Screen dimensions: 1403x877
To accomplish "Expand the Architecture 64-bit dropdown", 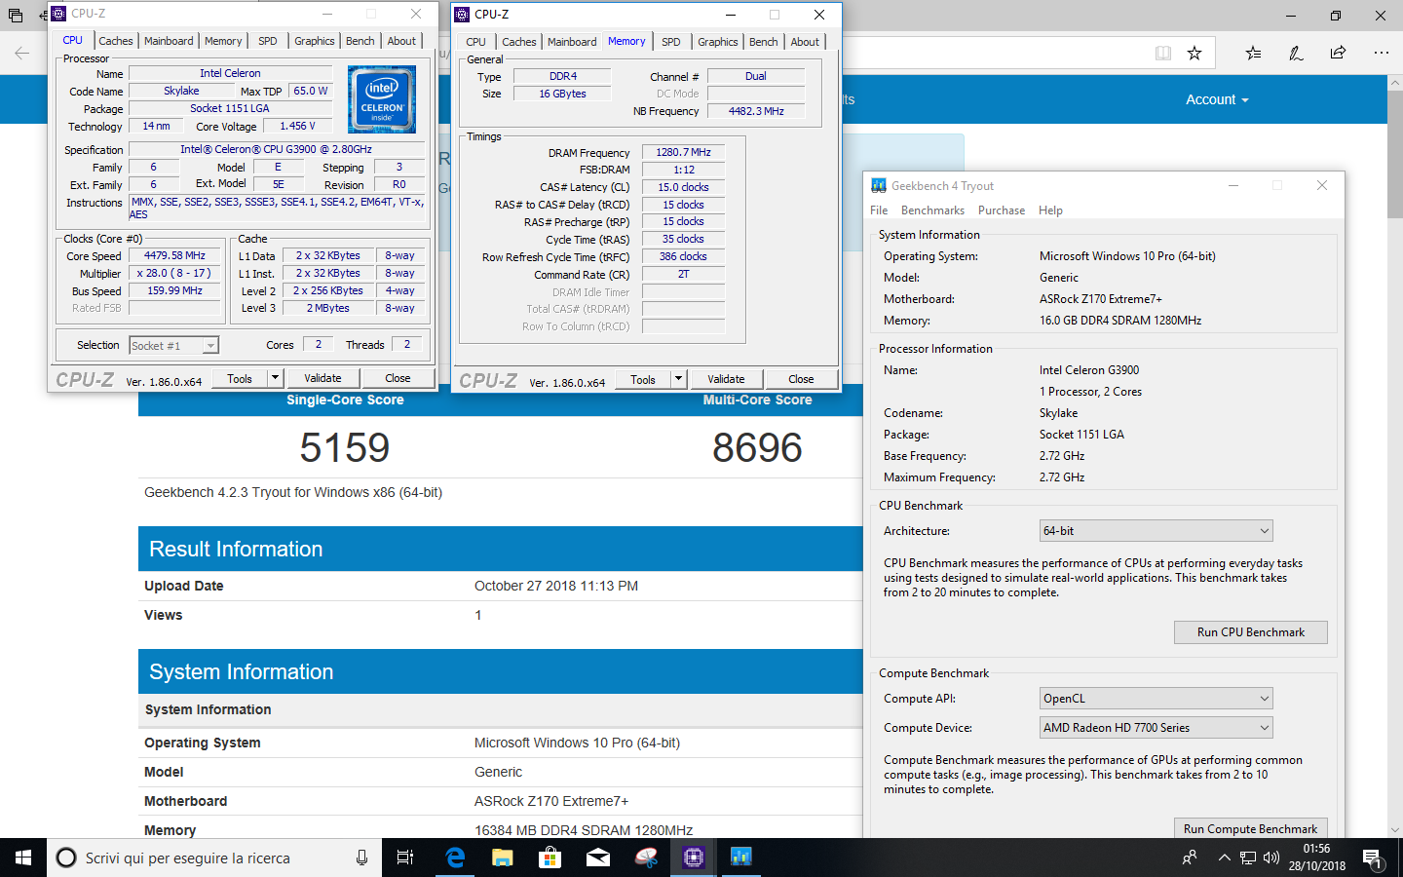I will pos(1157,531).
